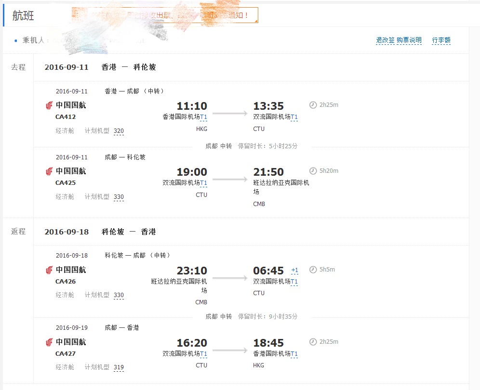Click flight number CA426
Viewport: 480px width, 390px height.
click(x=66, y=281)
